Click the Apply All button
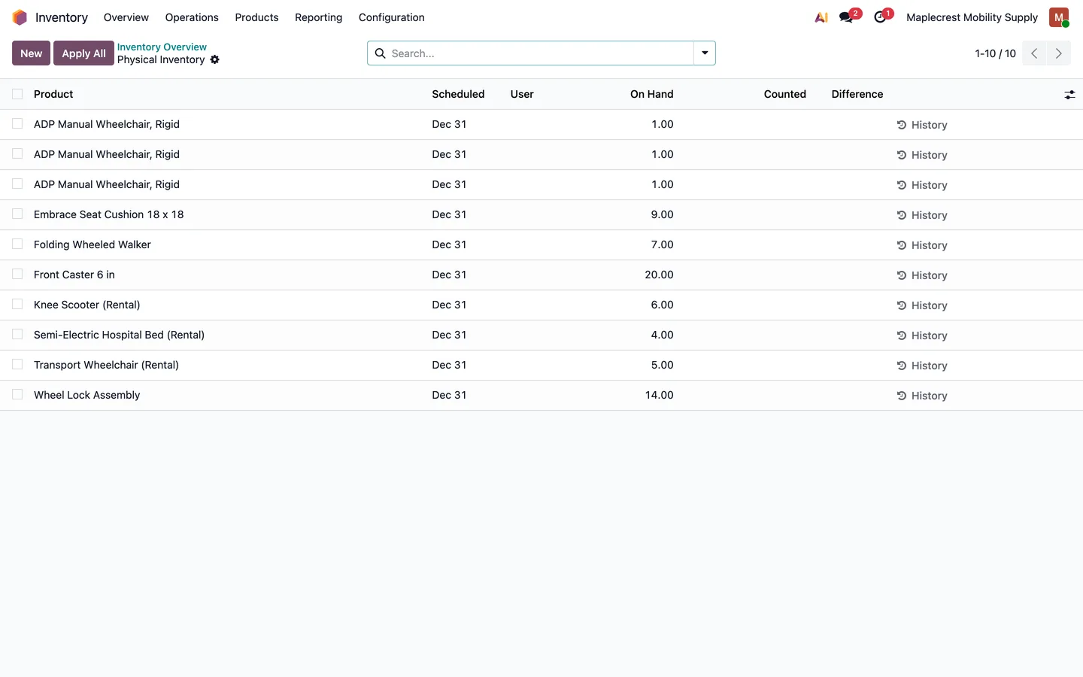This screenshot has width=1083, height=677. pyautogui.click(x=83, y=53)
